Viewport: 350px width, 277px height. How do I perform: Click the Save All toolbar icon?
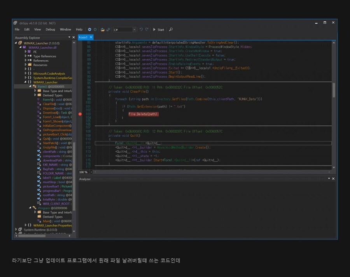(108, 30)
